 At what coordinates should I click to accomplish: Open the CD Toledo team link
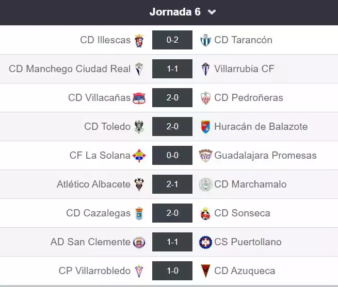coord(107,127)
